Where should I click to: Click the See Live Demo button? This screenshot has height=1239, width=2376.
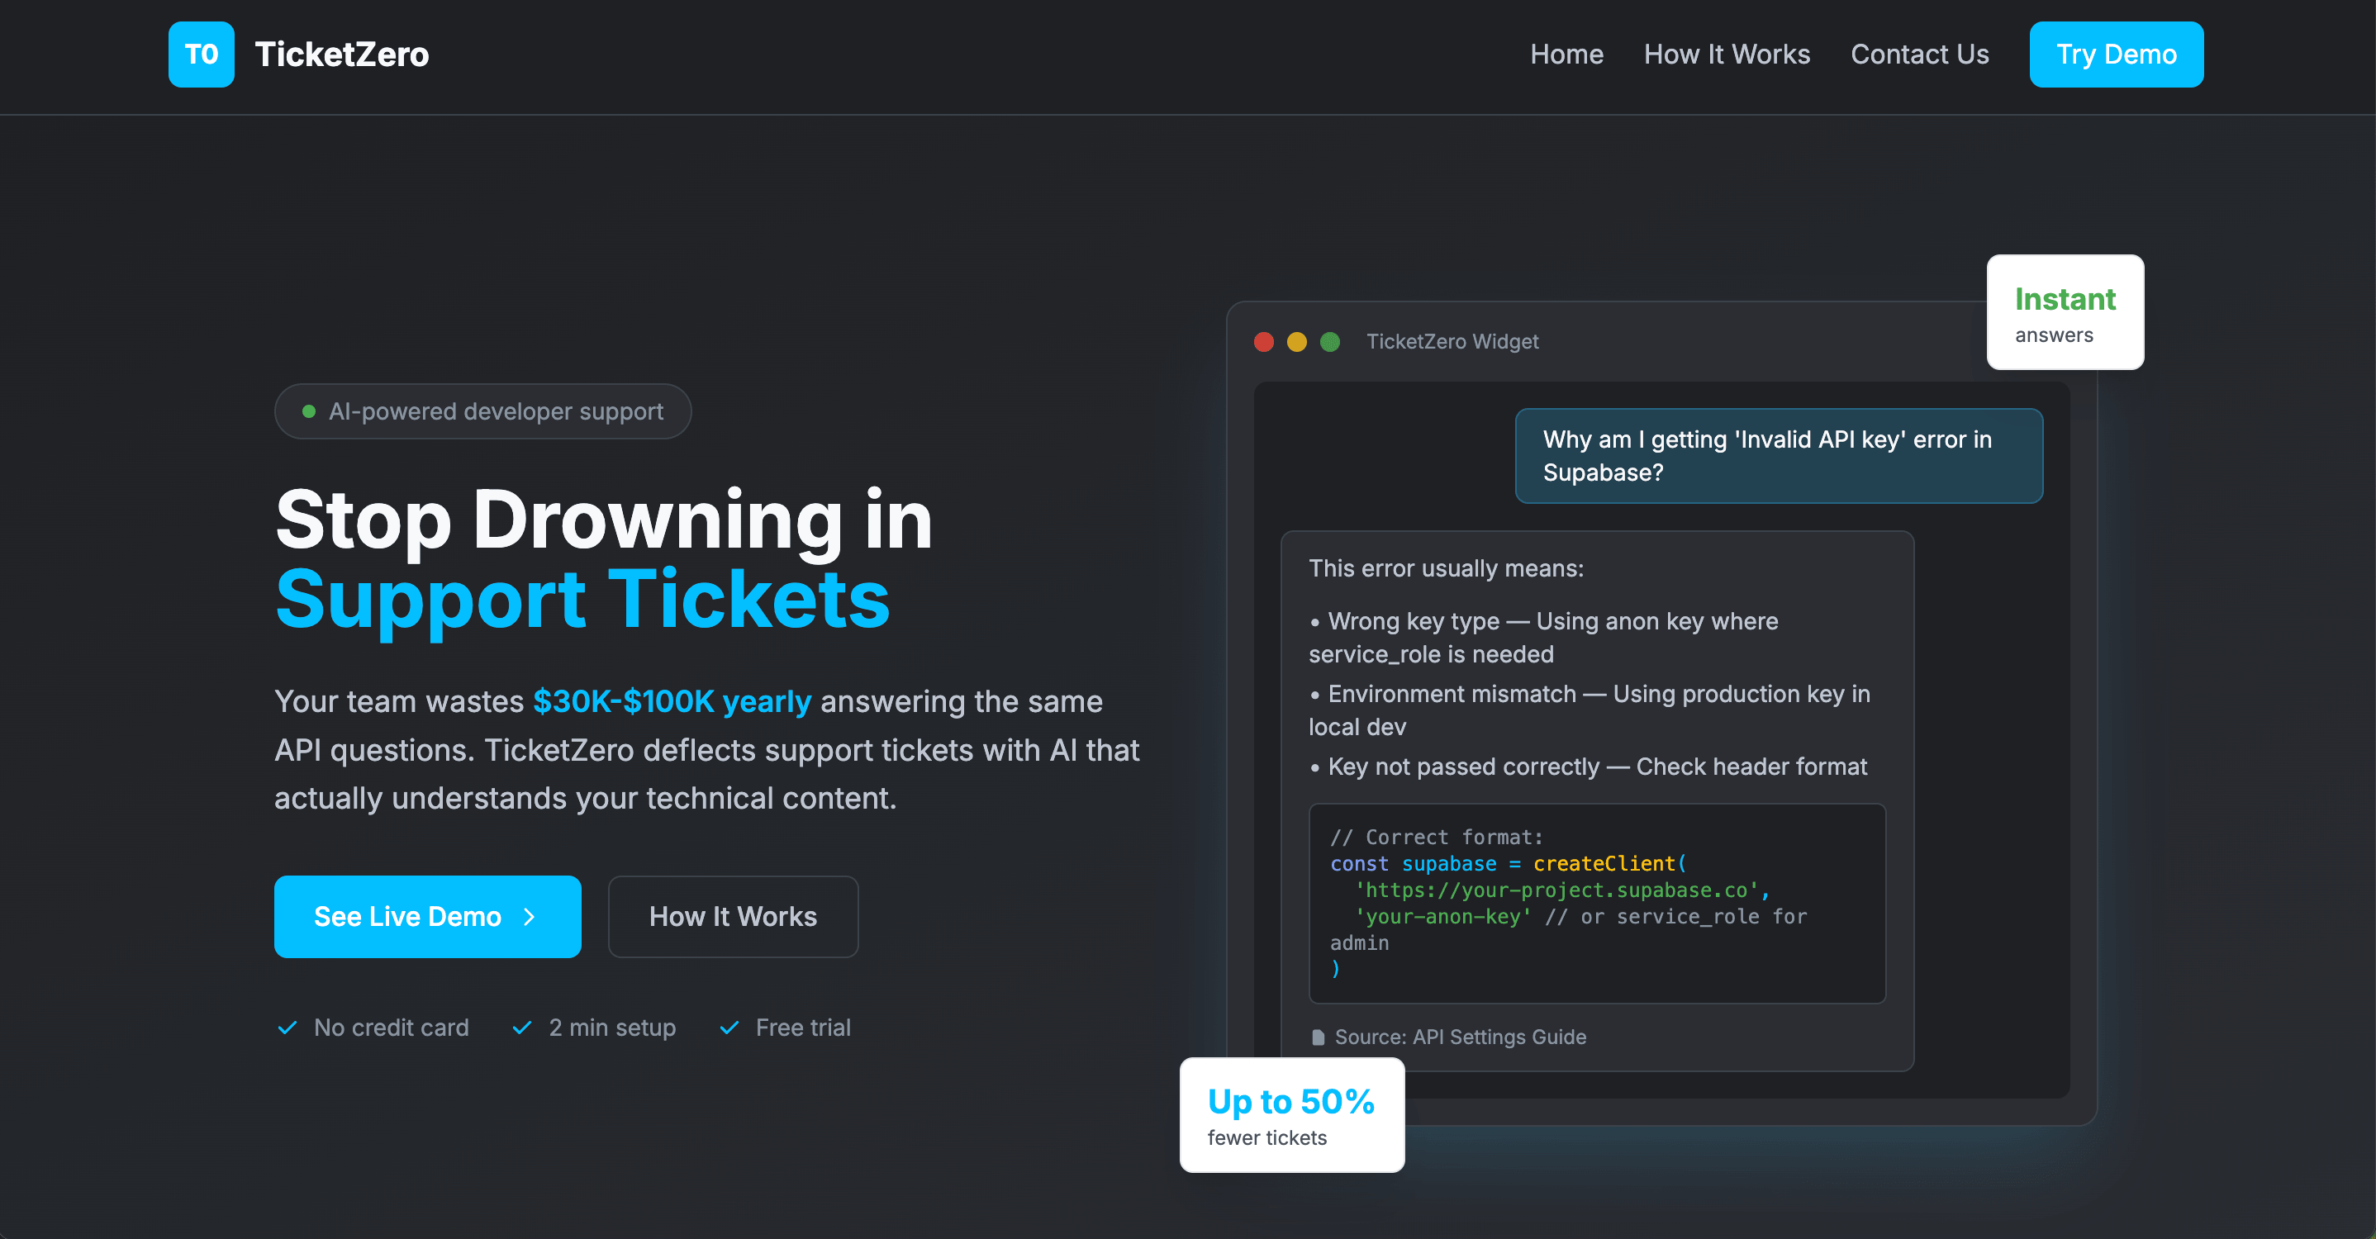click(427, 916)
